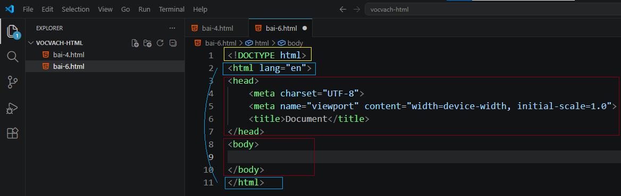This screenshot has height=196, width=621.
Task: Switch to the bai-6.html editor tab
Action: click(281, 28)
